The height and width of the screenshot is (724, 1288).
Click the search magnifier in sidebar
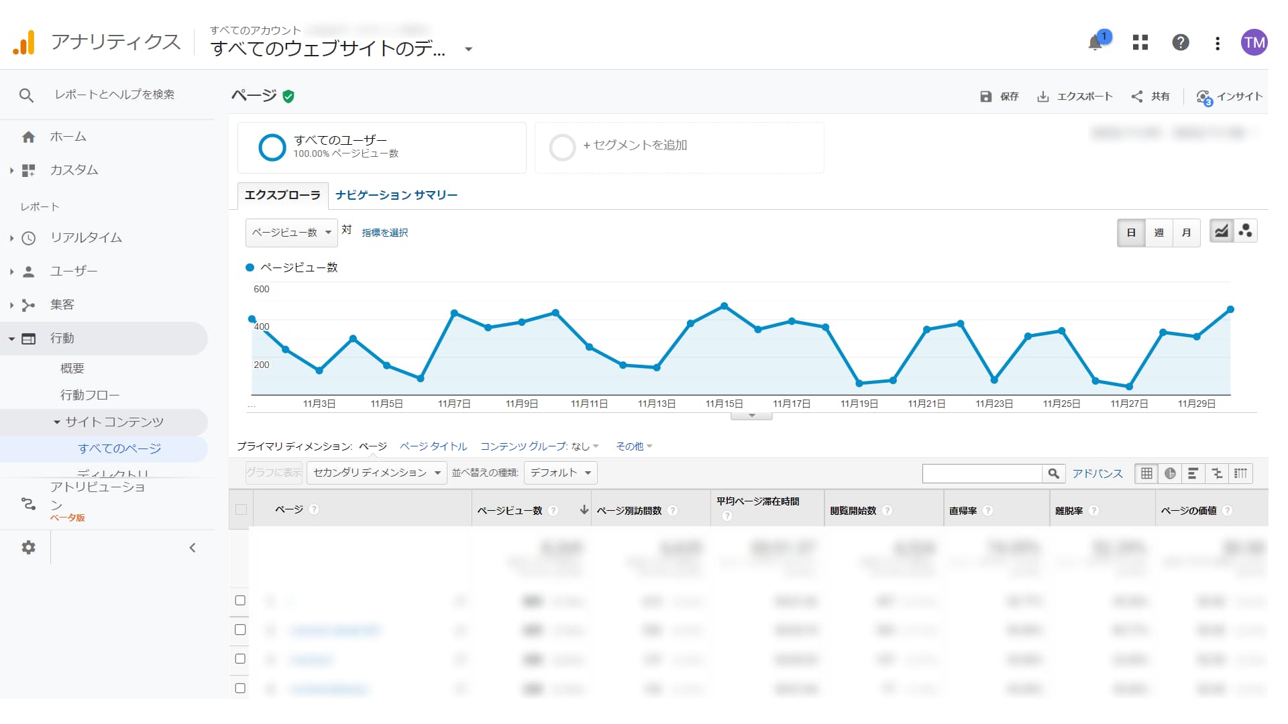pos(26,95)
